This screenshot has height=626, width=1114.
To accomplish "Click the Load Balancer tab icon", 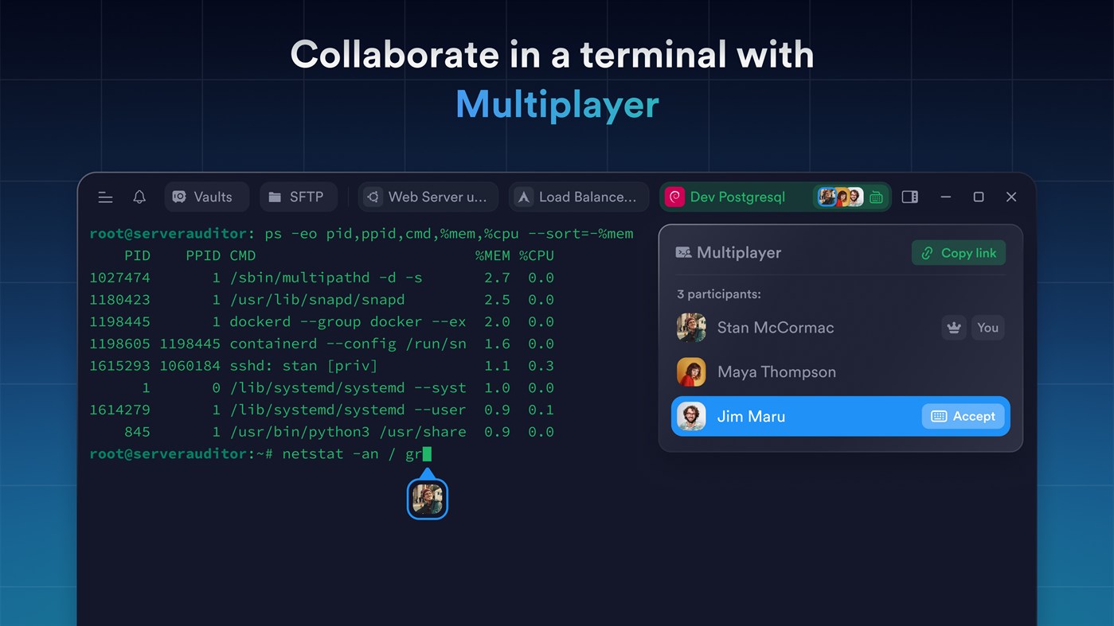I will point(524,196).
